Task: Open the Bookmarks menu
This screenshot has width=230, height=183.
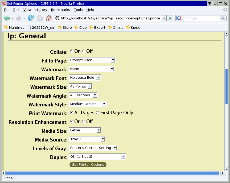Action: pyautogui.click(x=60, y=10)
